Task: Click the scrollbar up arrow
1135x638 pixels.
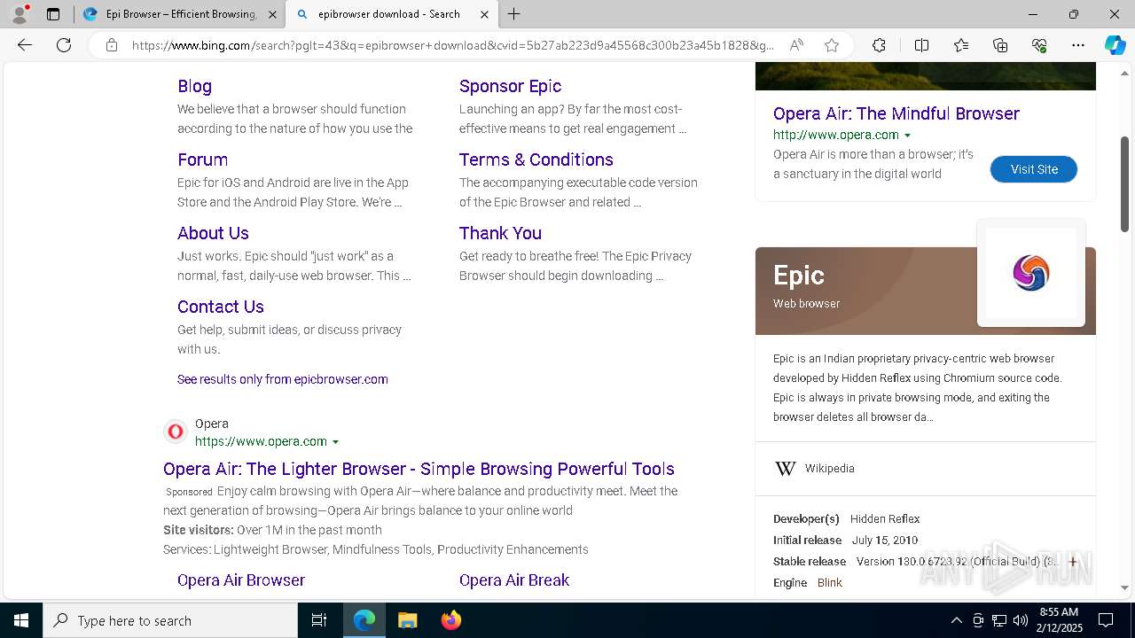Action: coord(1125,73)
